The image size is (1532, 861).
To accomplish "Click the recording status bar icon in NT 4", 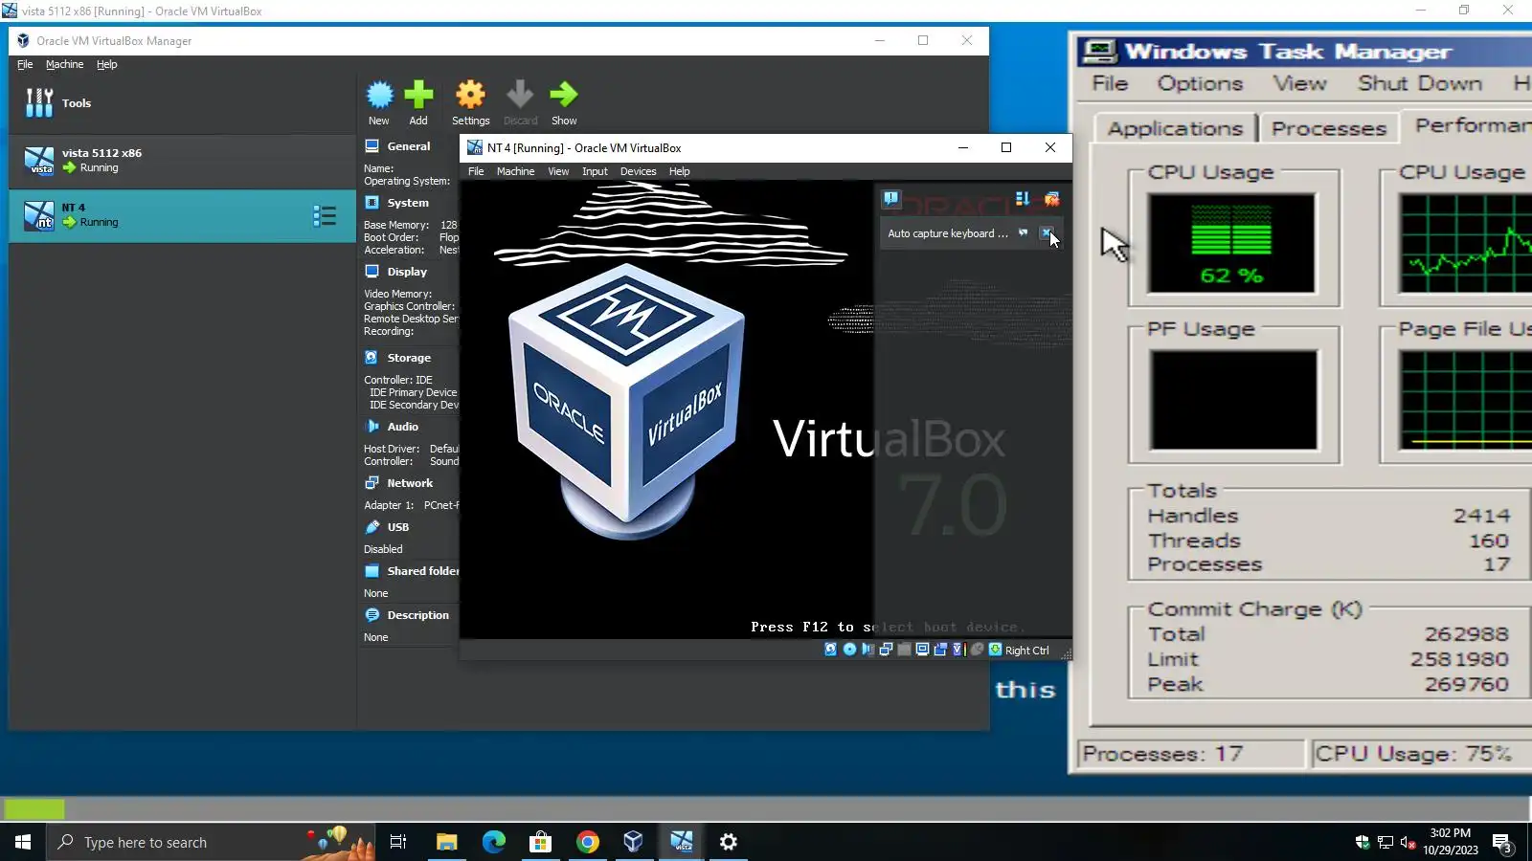I will coord(940,650).
